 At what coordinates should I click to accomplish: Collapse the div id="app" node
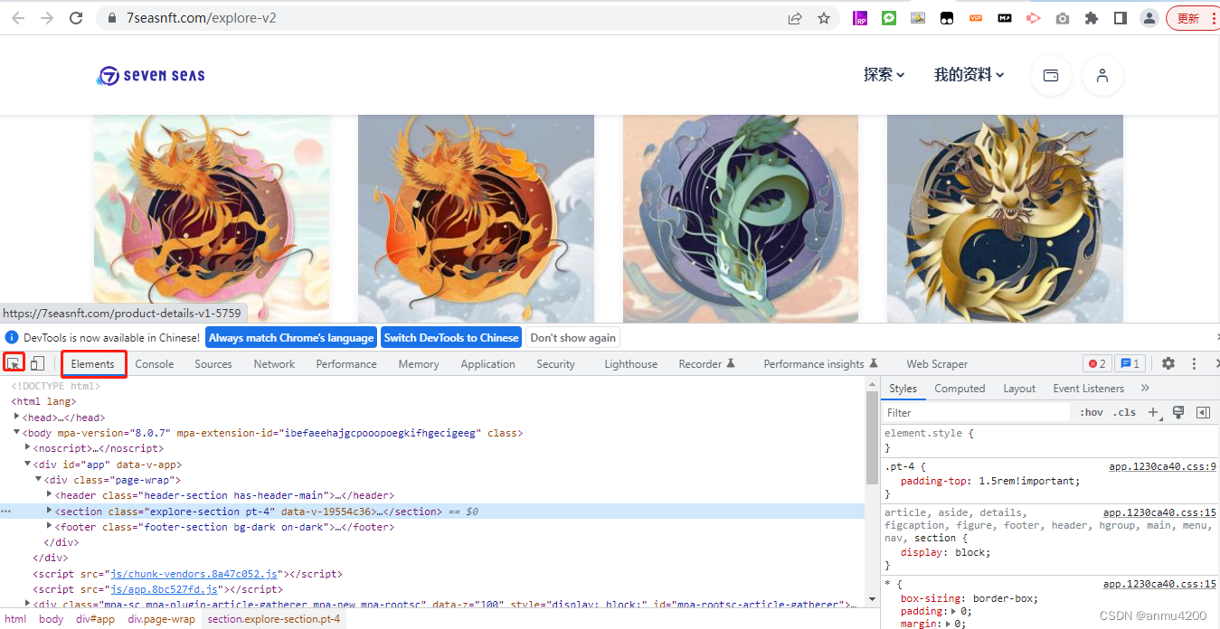tap(27, 464)
